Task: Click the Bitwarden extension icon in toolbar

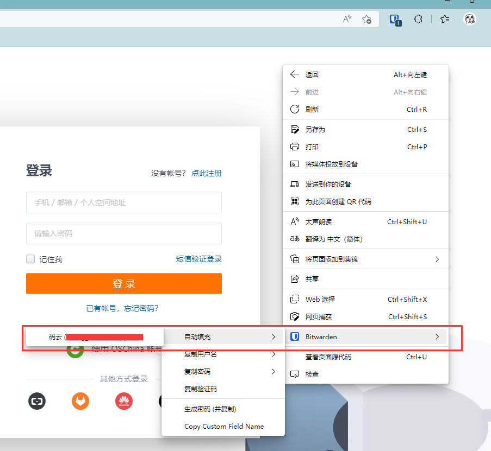Action: (395, 20)
